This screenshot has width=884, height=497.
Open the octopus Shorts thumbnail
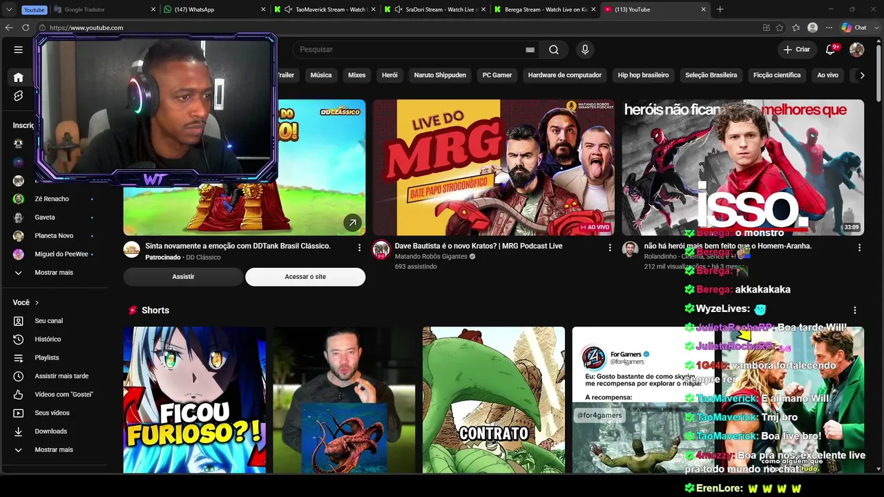point(344,400)
